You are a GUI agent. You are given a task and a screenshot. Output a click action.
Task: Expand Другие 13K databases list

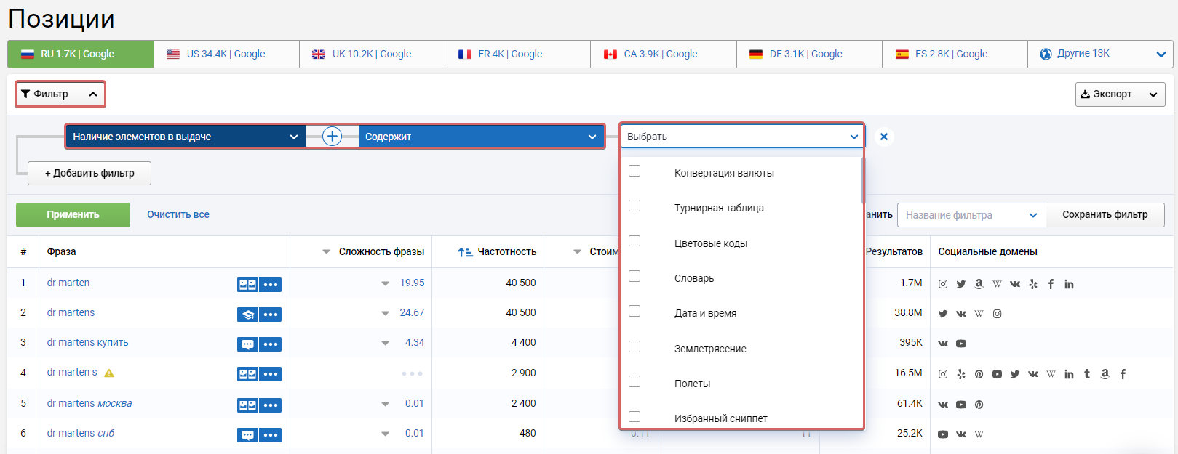pos(1100,54)
